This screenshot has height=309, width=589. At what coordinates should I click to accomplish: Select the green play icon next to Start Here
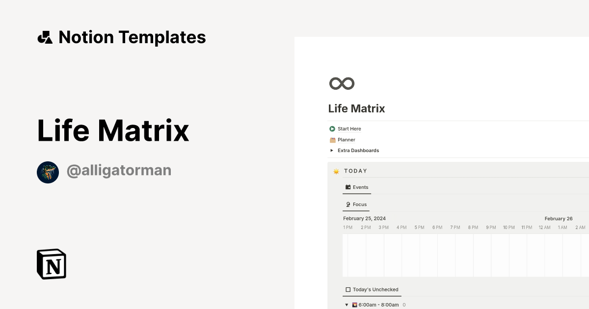coord(332,129)
